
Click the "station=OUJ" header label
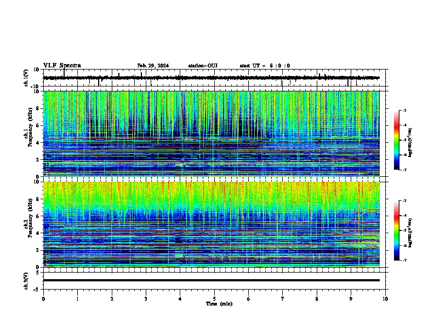click(x=203, y=66)
